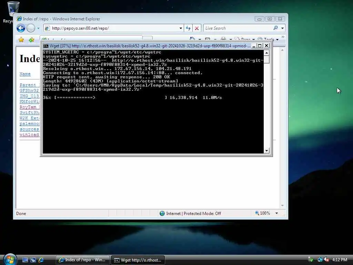Open the RoyTam link in listing

pos(30,107)
